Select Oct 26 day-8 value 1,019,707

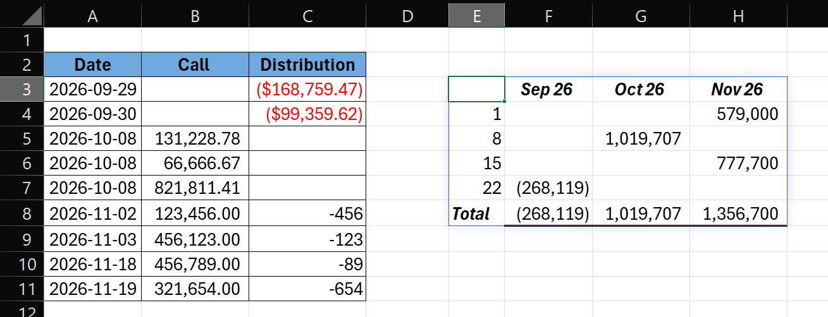click(641, 138)
